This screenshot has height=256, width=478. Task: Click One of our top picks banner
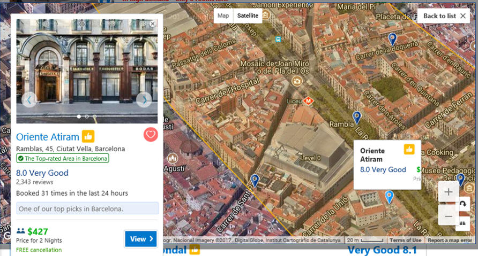point(87,208)
